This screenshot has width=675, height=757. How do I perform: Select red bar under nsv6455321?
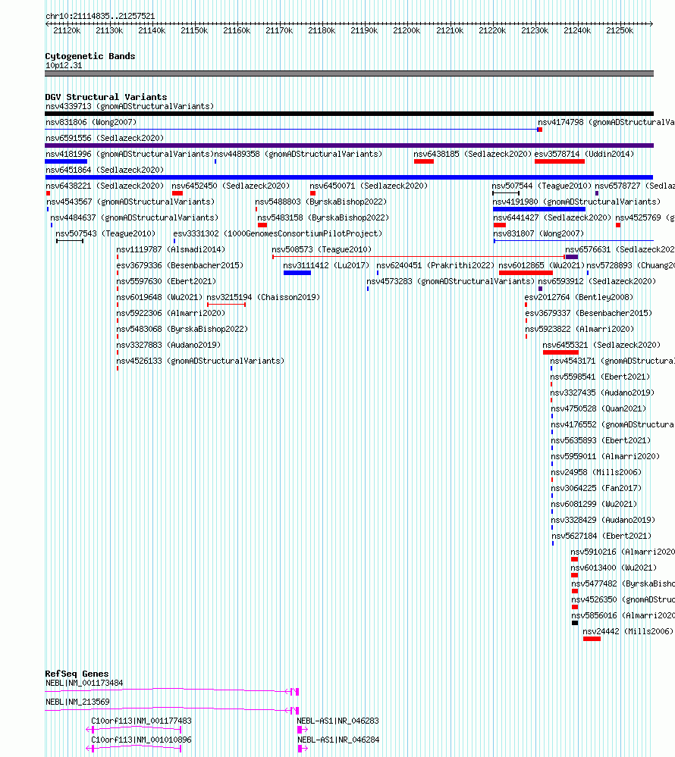pos(560,352)
